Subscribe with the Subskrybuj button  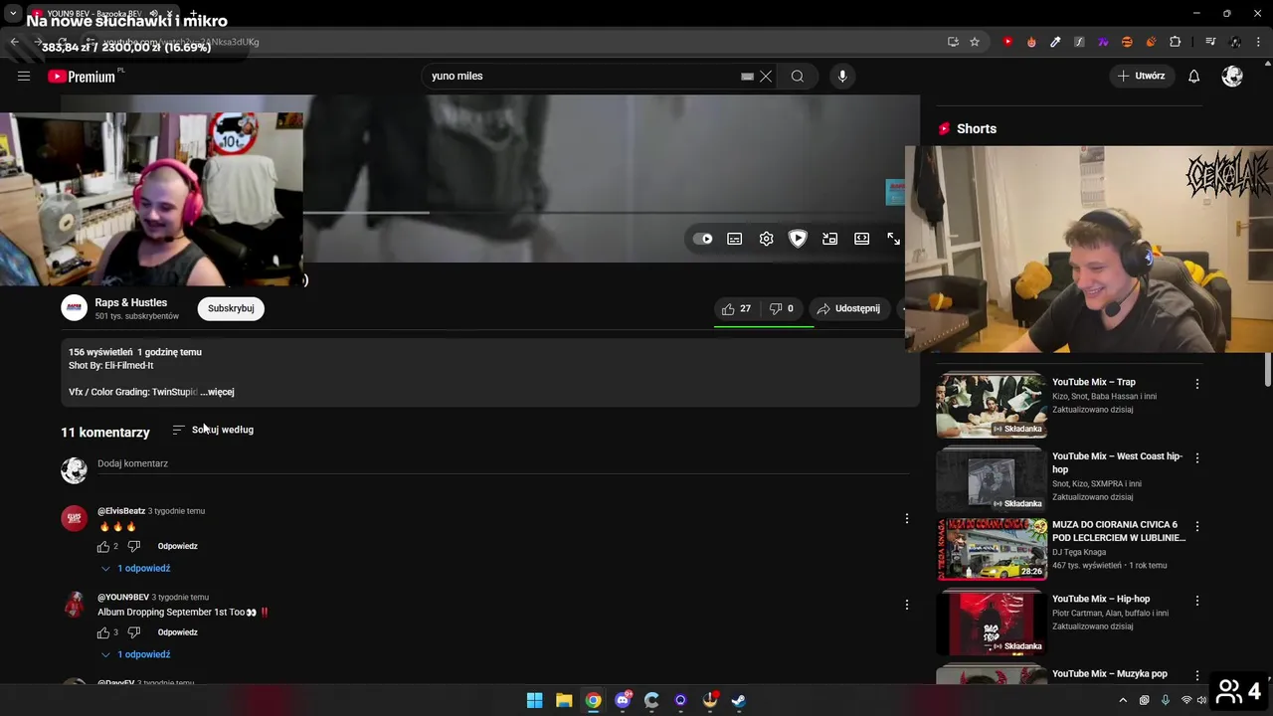[231, 308]
